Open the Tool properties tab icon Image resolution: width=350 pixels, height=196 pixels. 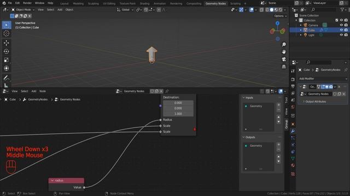[293, 71]
